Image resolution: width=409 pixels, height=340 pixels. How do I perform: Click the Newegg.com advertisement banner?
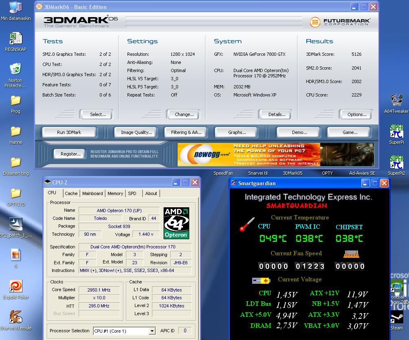coord(276,154)
